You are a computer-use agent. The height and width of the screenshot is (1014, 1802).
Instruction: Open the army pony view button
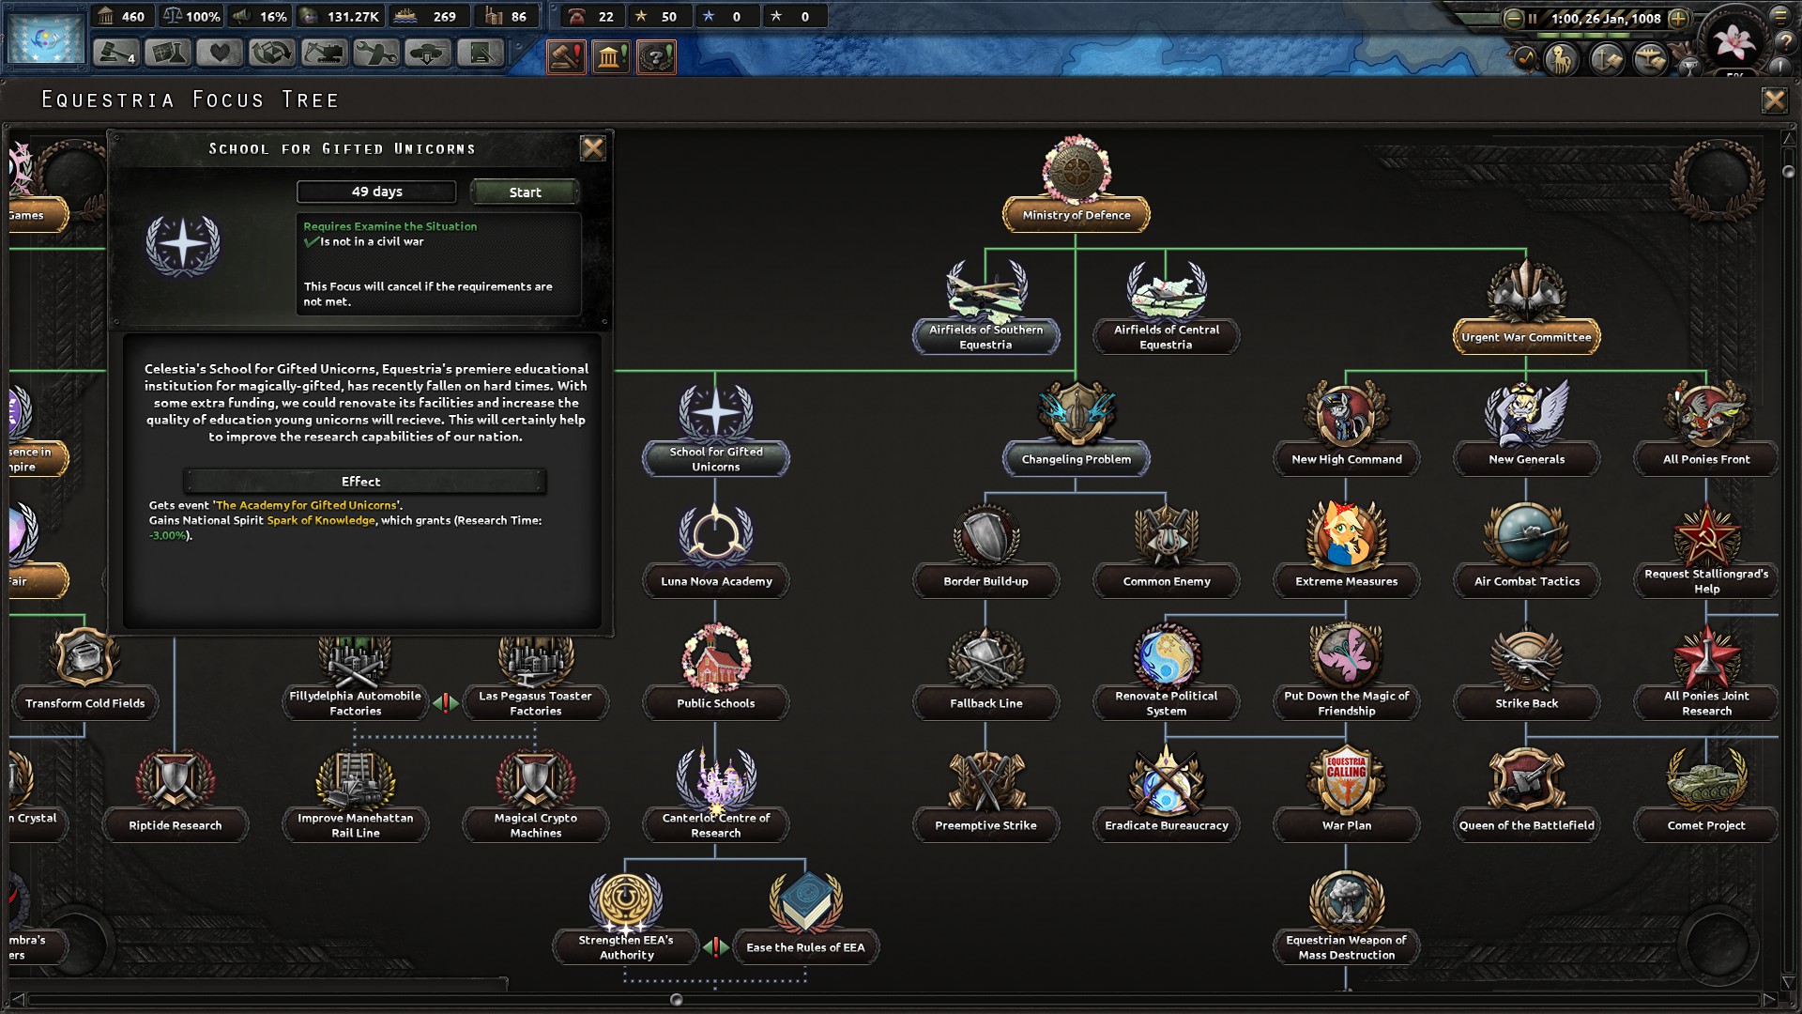pos(1562,60)
